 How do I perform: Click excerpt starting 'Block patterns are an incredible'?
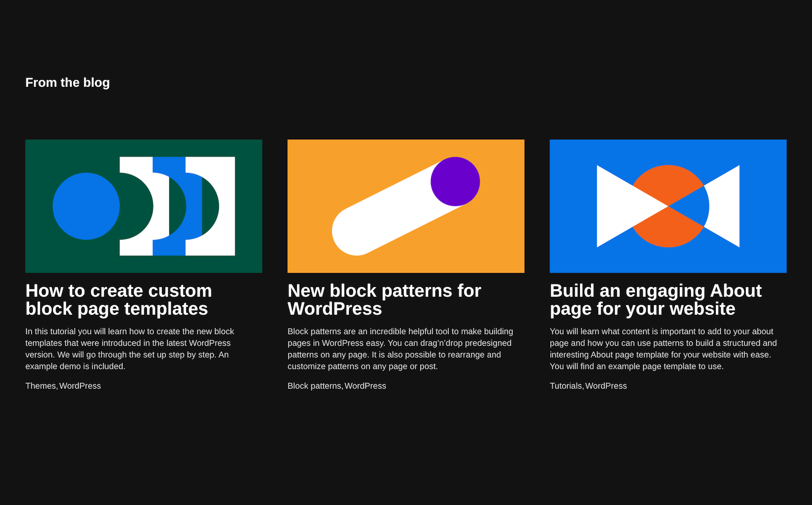point(401,349)
